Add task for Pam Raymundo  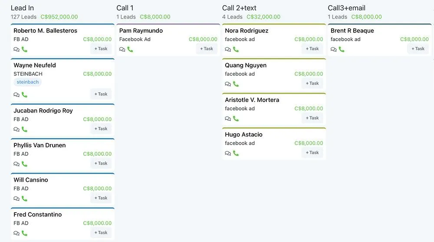point(207,48)
